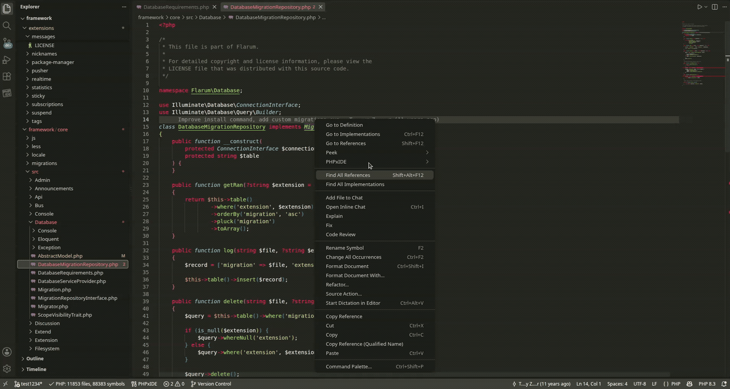Click the git blame status entry
Viewport: 730px width, 389px height.
click(x=541, y=384)
